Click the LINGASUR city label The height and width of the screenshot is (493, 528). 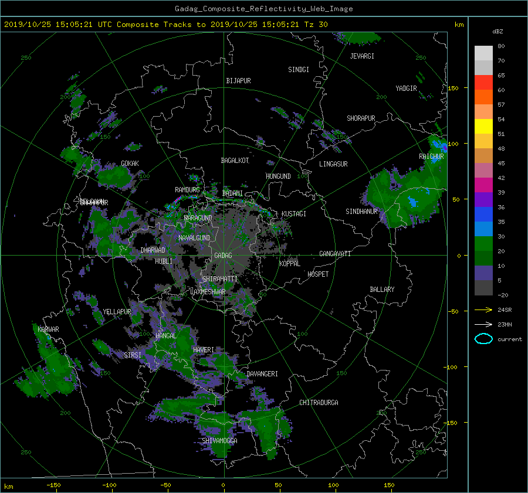tap(333, 164)
